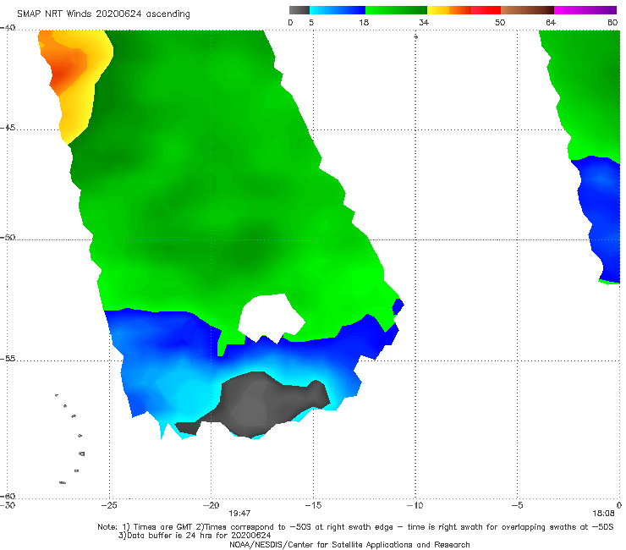Click the colorbar label '64'

[x=551, y=23]
